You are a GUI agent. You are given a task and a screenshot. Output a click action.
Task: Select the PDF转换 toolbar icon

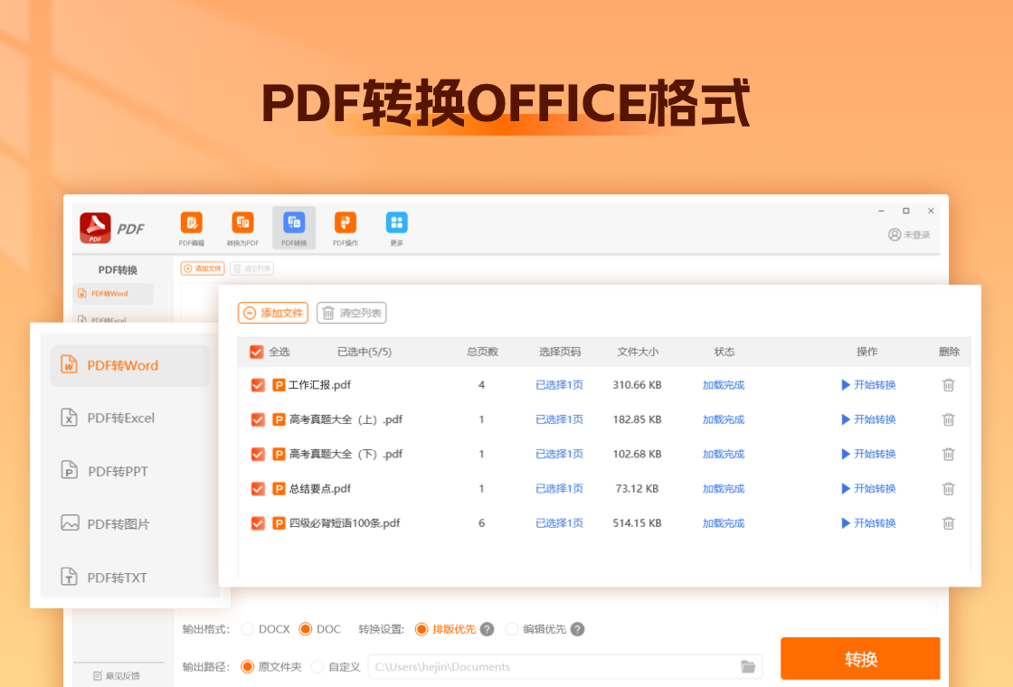click(294, 222)
